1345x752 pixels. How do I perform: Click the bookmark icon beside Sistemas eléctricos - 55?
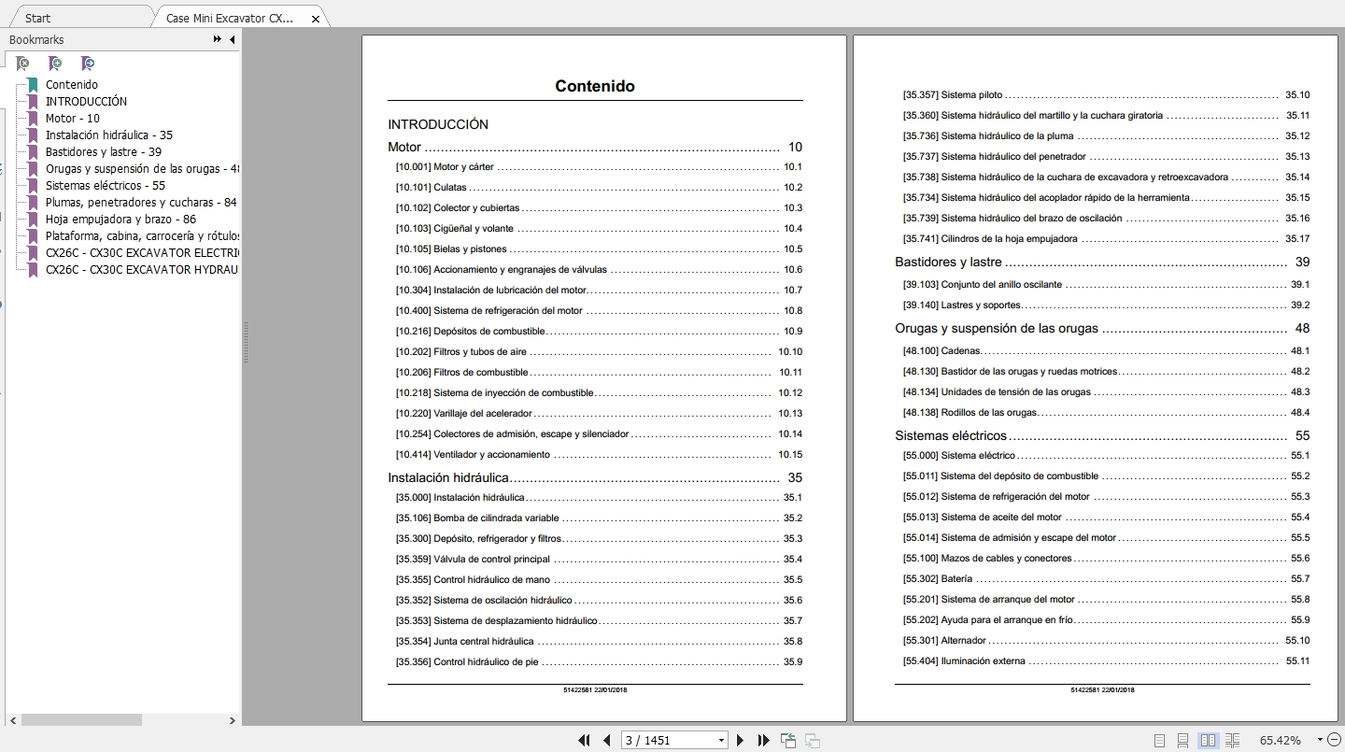33,186
